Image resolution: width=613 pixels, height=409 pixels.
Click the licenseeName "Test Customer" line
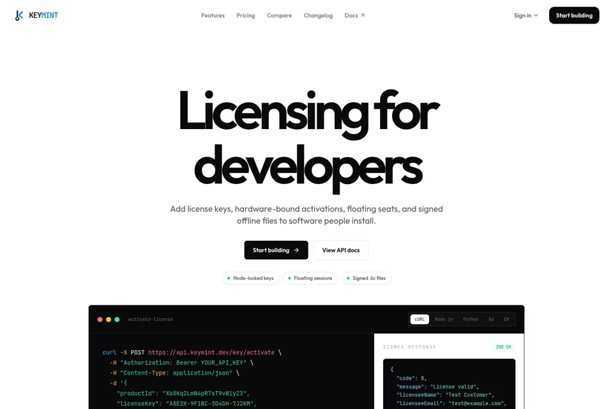click(x=445, y=395)
